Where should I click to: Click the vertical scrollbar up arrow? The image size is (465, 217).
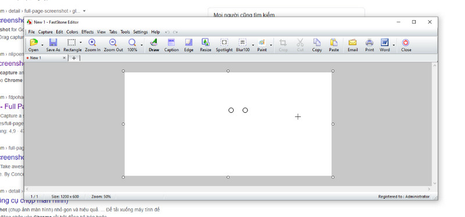click(x=435, y=65)
